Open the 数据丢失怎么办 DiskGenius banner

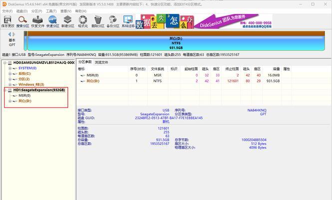pos(204,21)
